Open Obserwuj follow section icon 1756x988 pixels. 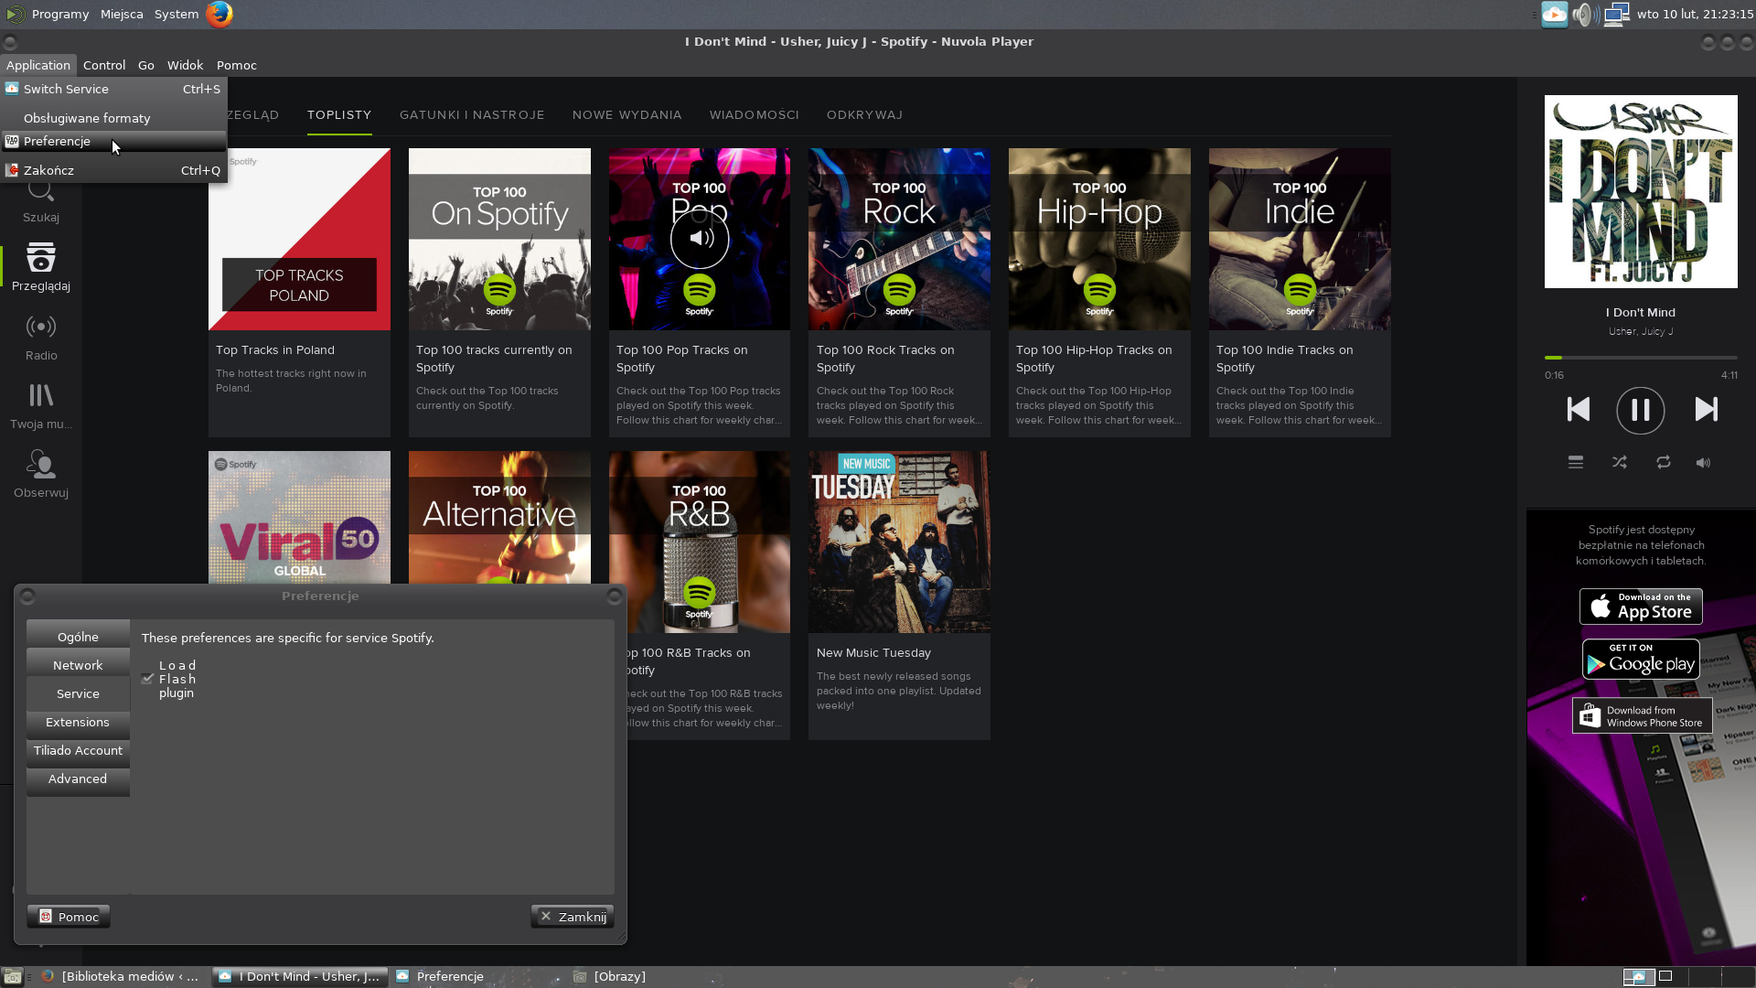tap(41, 474)
